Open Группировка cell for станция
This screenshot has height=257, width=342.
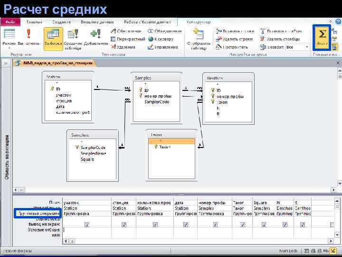[x=124, y=214]
